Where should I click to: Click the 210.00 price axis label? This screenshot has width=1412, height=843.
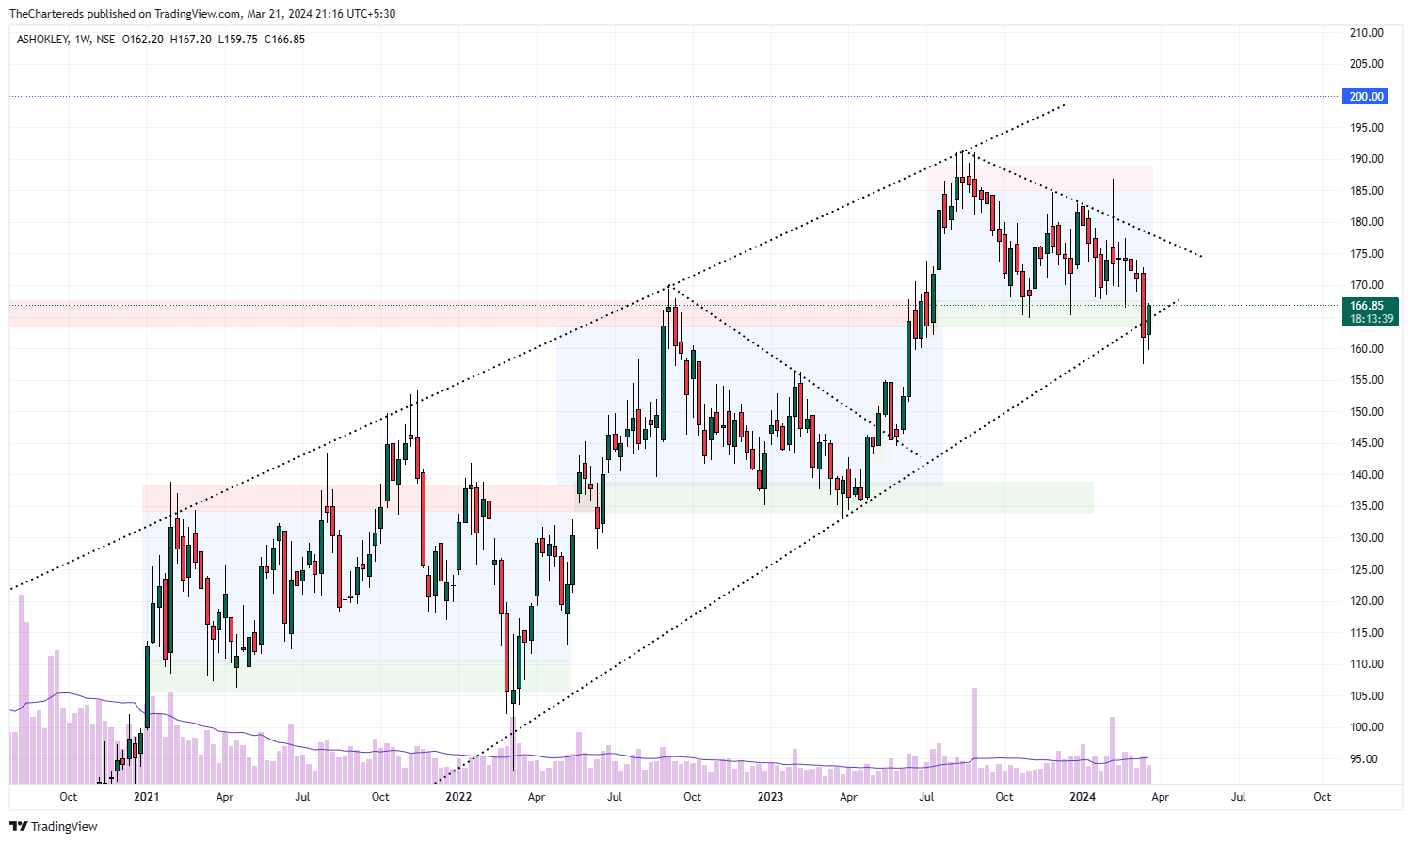point(1367,33)
